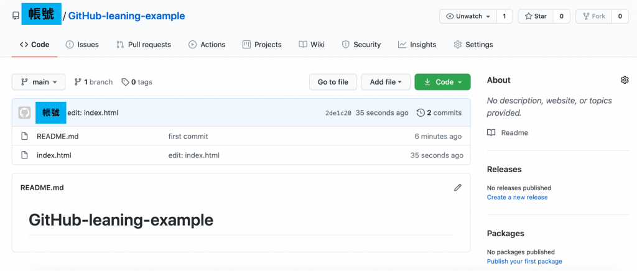Open the Issues tab

(x=82, y=45)
